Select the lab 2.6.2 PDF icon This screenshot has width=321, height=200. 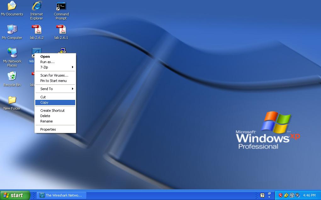pyautogui.click(x=37, y=29)
